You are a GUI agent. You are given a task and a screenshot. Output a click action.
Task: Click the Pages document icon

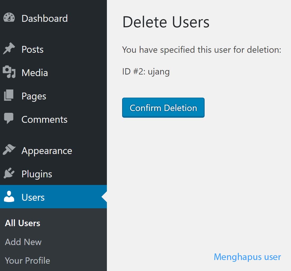(x=9, y=96)
